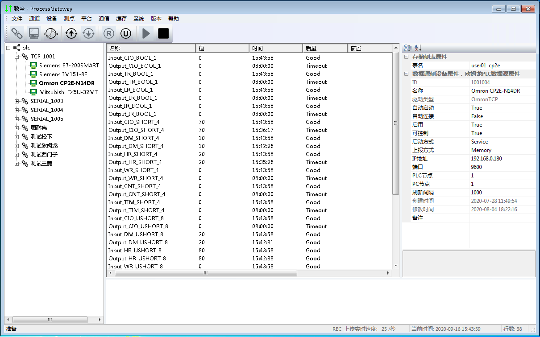Expand the 测试西门子 tree node
The height and width of the screenshot is (337, 540).
point(17,155)
